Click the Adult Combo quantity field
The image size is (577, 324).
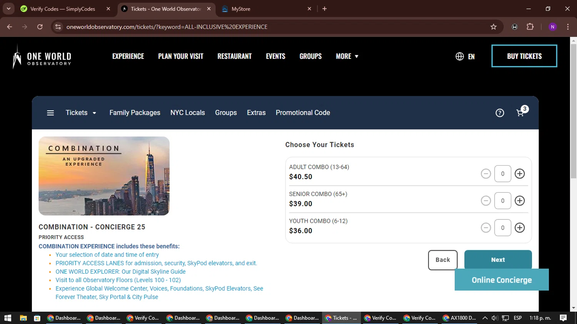(x=503, y=174)
